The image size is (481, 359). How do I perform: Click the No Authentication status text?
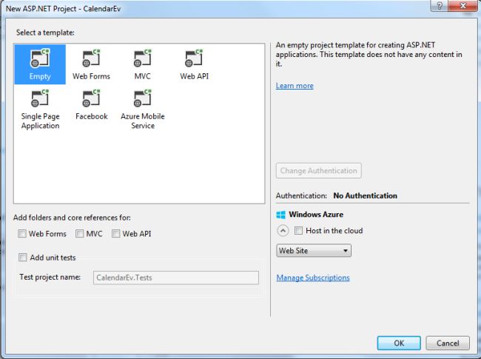point(365,195)
